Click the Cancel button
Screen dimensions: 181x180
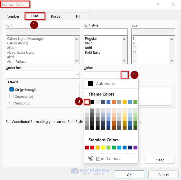pyautogui.click(x=163, y=175)
